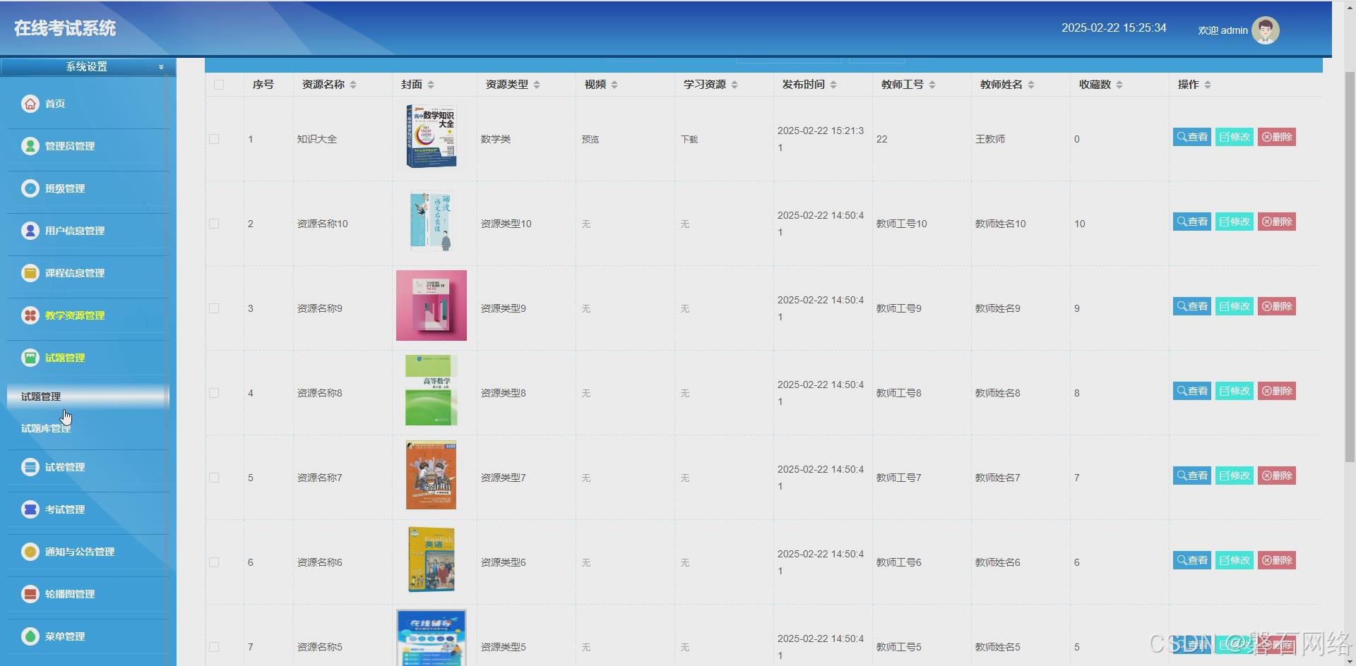Click the 课程信息管理 yellow icon

(30, 273)
